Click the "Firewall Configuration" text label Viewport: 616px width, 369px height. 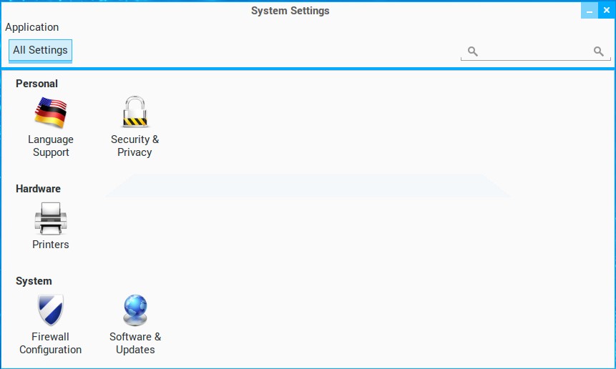(51, 343)
